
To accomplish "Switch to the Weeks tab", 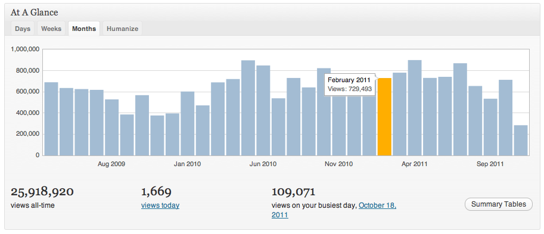I will (51, 29).
